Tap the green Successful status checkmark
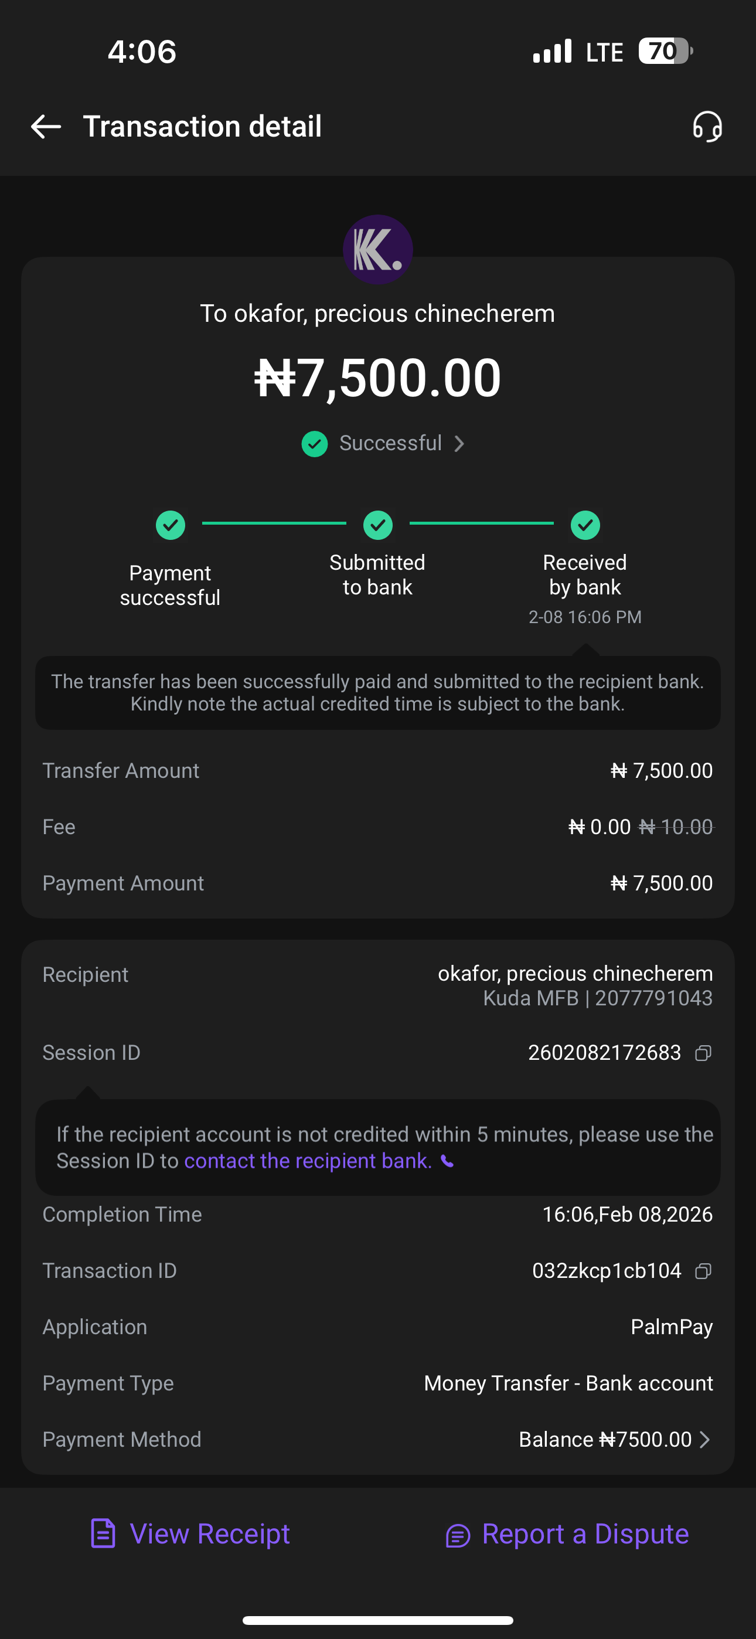The height and width of the screenshot is (1639, 756). (314, 444)
